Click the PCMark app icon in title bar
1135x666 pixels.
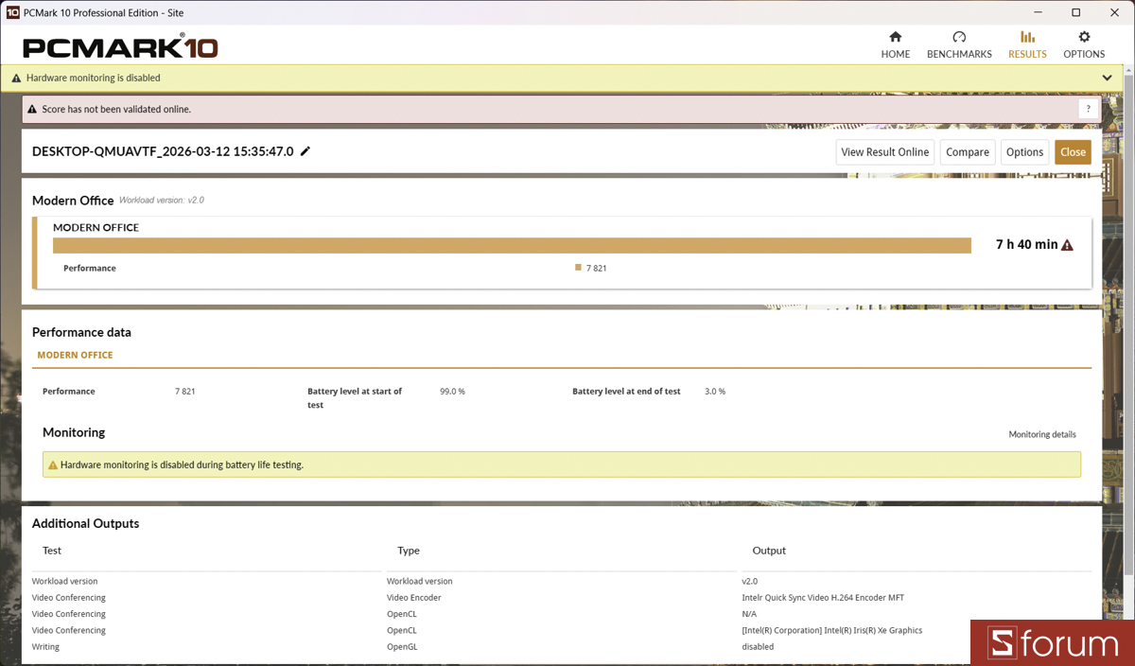[x=13, y=13]
